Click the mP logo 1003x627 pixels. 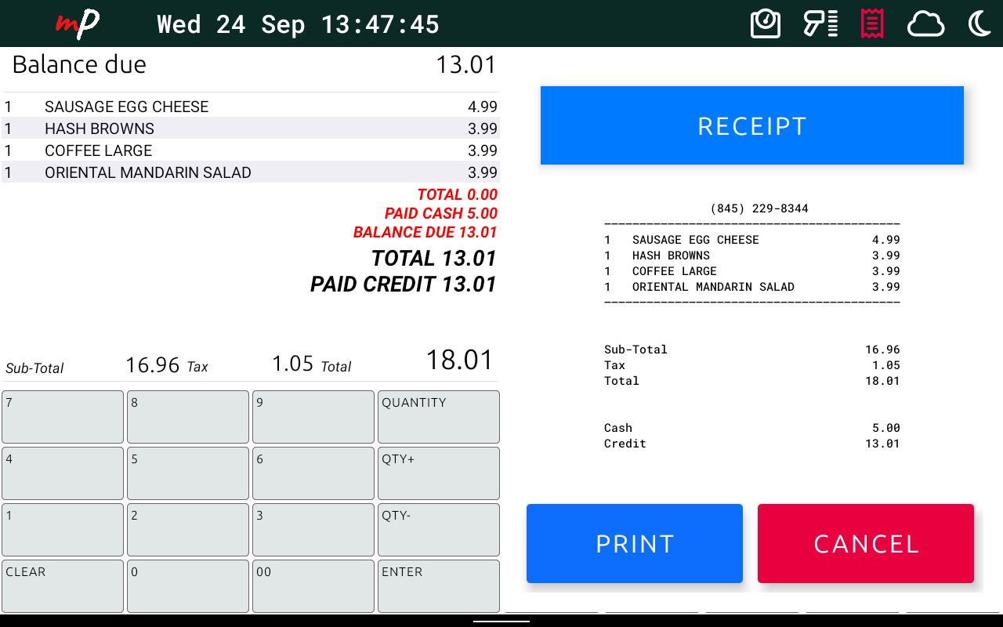[x=78, y=24]
